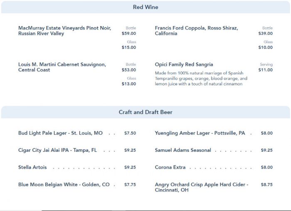
Task: Click the Craft and Draft Beer header
Action: pyautogui.click(x=145, y=112)
